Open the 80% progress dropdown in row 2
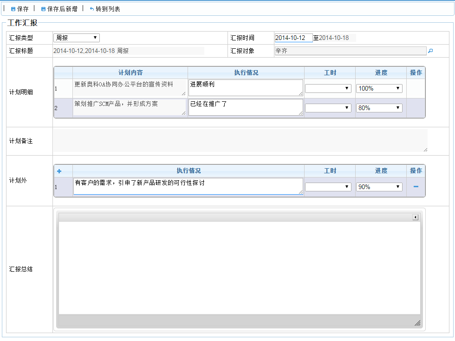The height and width of the screenshot is (341, 455). click(379, 108)
